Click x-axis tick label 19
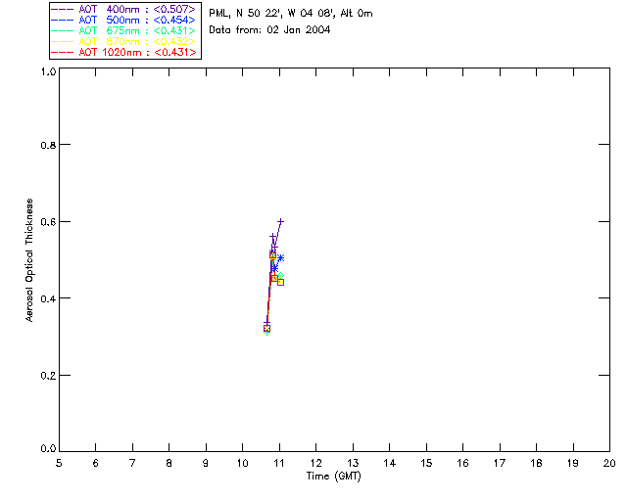This screenshot has height=501, width=627. [573, 463]
